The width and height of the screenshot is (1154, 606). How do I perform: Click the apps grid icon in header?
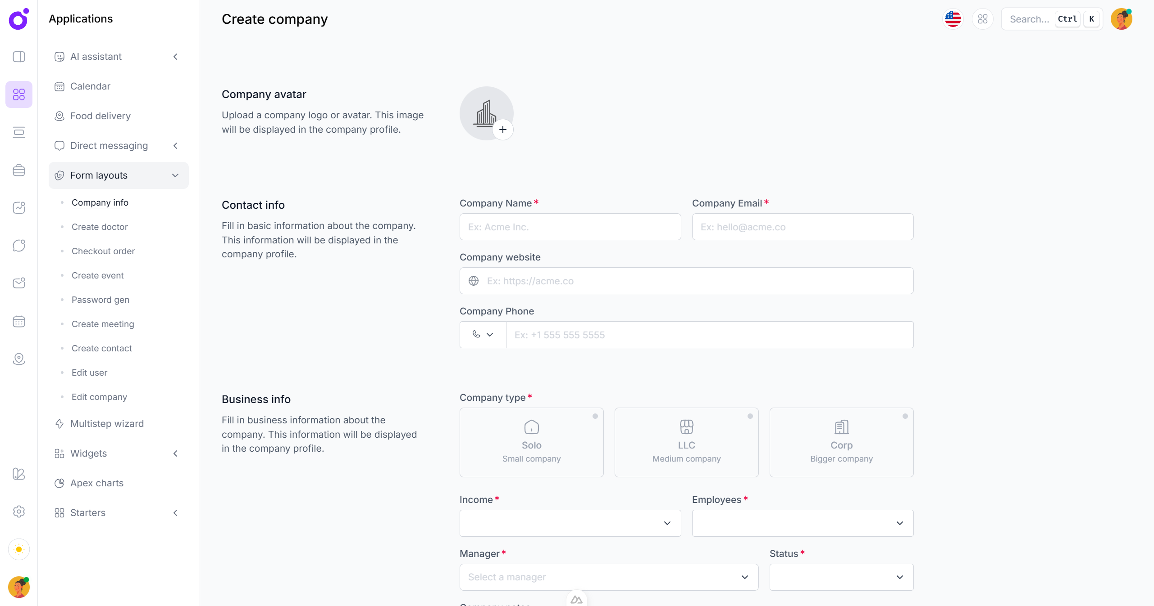coord(982,19)
